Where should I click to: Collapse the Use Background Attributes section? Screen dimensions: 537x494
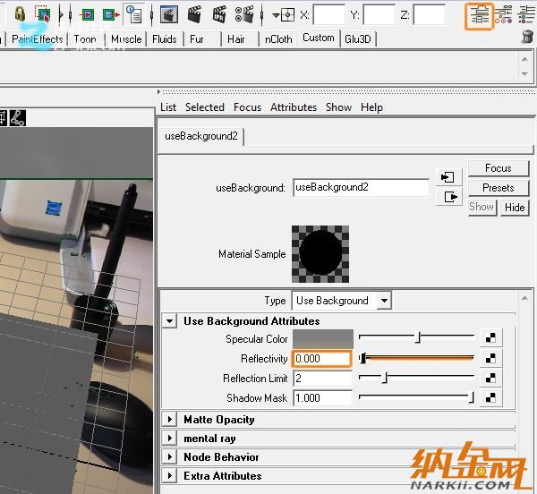[x=170, y=320]
